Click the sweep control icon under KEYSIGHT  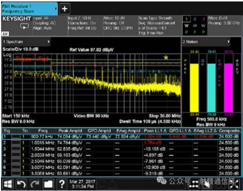coord(24,26)
